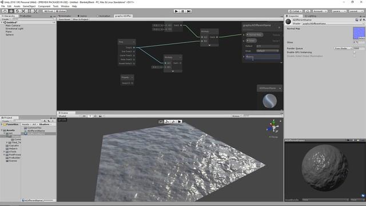366x206 pixels.
Task: Click the blackboard add property plus button
Action: 279,27
